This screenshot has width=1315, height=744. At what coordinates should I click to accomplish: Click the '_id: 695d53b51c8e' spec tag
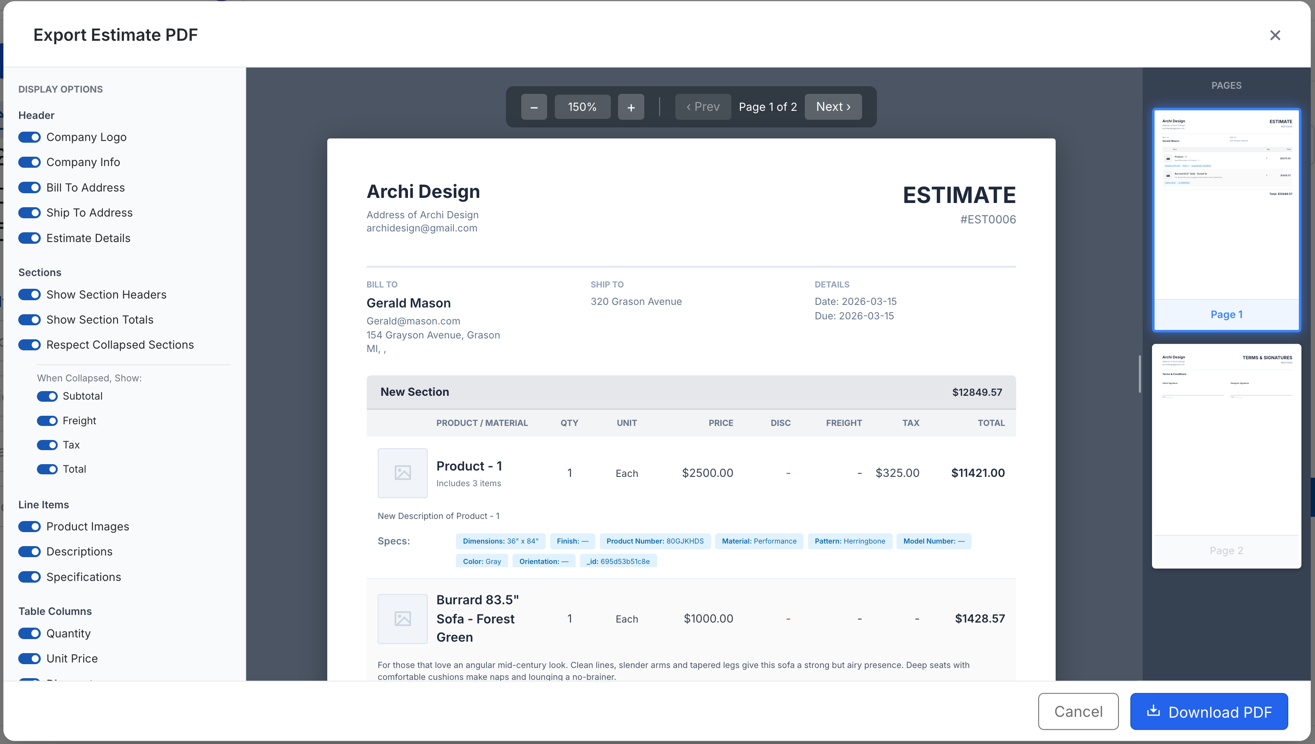click(x=618, y=561)
